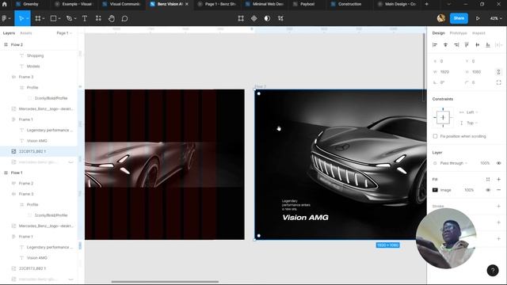The height and width of the screenshot is (285, 507).
Task: Remove the Image fill with minus
Action: 498,190
